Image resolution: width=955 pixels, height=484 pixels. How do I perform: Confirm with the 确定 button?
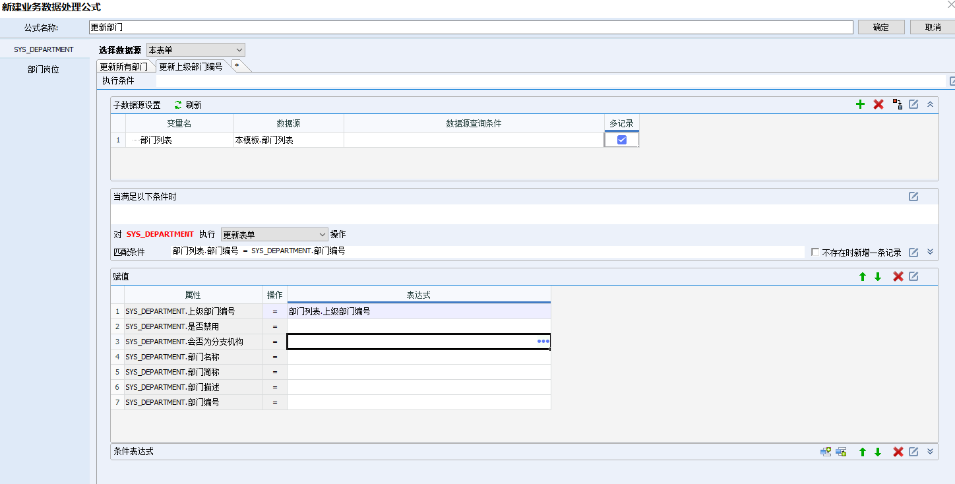pyautogui.click(x=880, y=27)
